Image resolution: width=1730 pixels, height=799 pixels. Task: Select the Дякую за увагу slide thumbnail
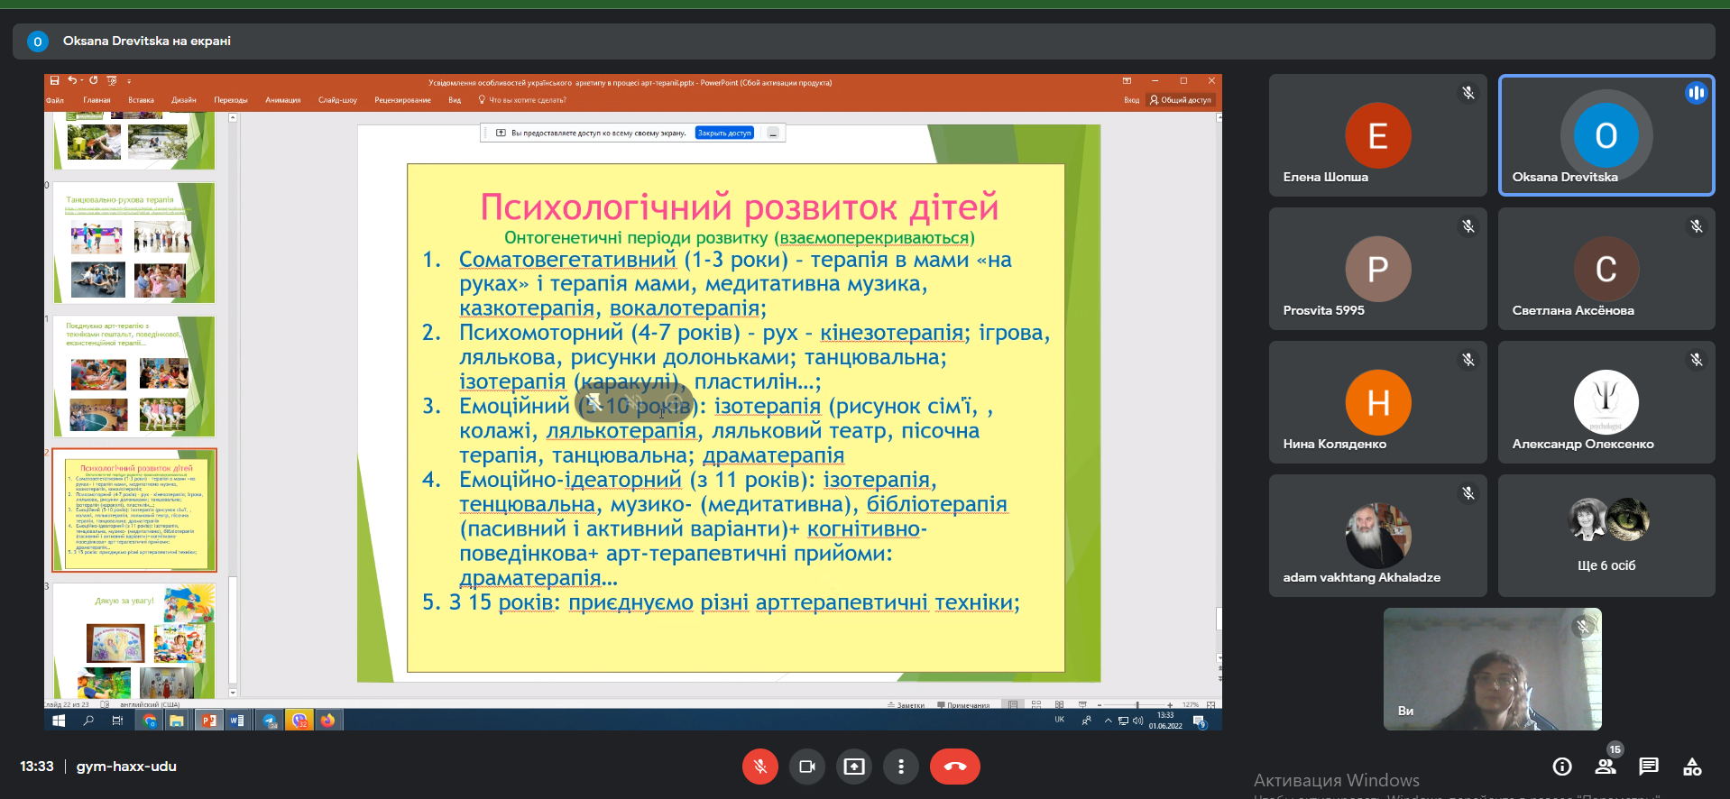pos(133,641)
